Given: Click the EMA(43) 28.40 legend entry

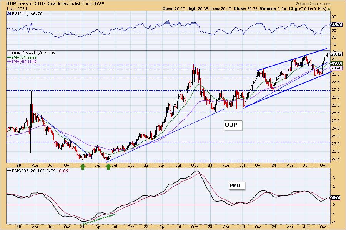Looking at the screenshot, I should pos(22,62).
